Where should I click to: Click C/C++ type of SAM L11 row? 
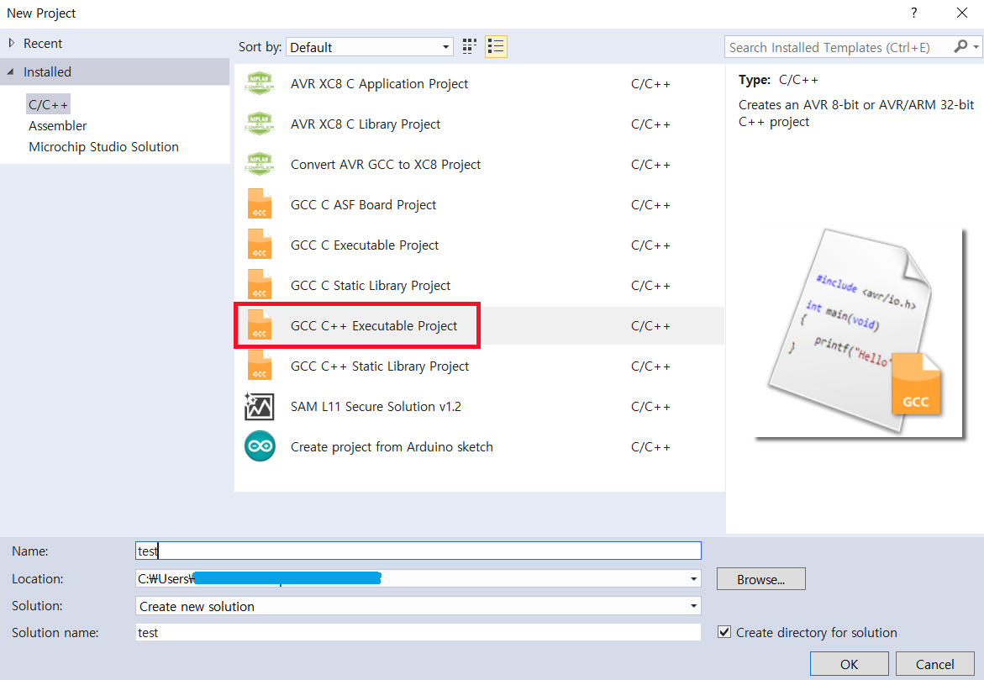pos(650,407)
